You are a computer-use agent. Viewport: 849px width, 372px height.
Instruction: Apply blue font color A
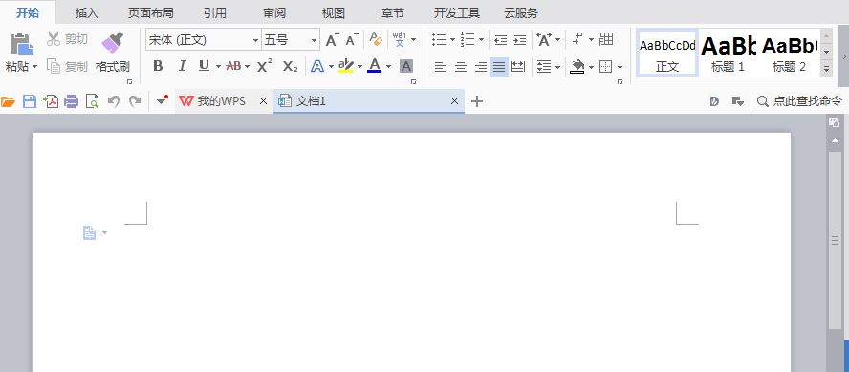pyautogui.click(x=374, y=66)
